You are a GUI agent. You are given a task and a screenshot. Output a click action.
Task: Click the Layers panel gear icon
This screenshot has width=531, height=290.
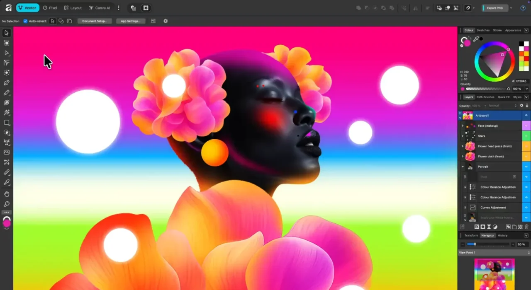coord(521,106)
